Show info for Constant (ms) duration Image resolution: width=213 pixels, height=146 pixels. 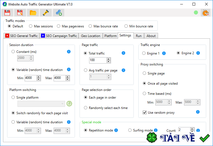[69, 52]
